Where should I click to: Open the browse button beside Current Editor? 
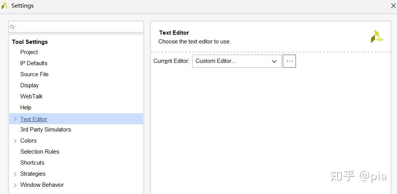[x=289, y=61]
